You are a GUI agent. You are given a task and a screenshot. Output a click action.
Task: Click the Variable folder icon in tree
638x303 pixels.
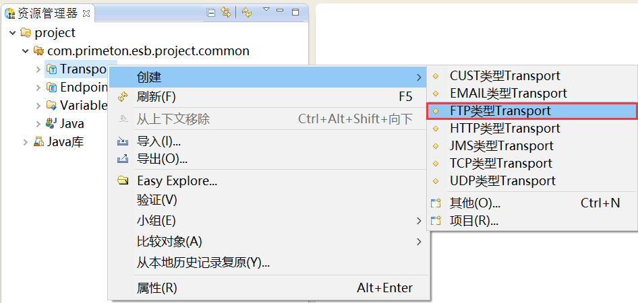click(x=52, y=106)
